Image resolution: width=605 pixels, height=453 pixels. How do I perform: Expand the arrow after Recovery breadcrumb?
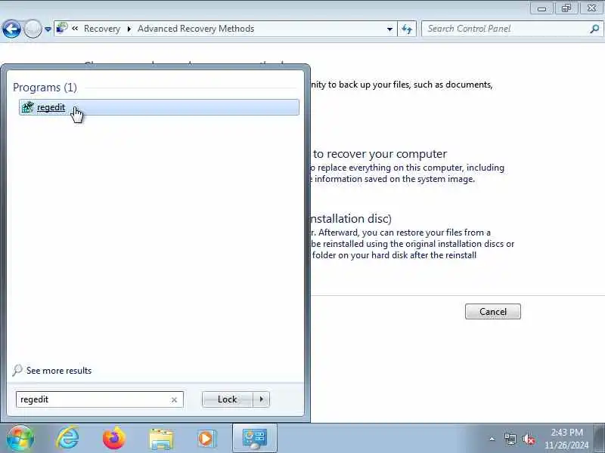click(129, 29)
